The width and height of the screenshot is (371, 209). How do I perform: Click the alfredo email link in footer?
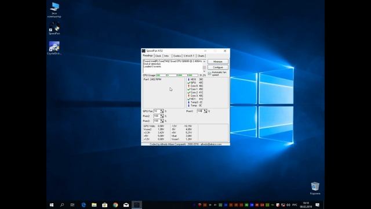211,145
